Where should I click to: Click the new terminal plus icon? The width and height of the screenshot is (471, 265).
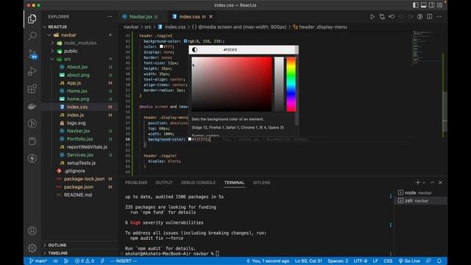[417, 183]
